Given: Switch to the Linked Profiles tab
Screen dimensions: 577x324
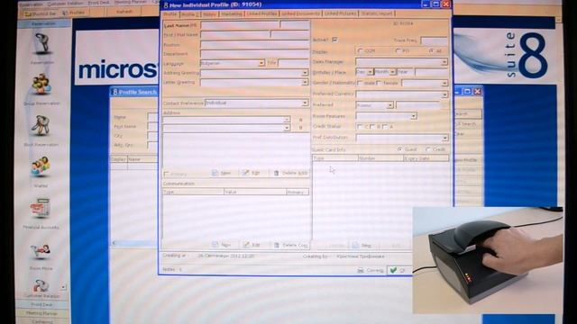Looking at the screenshot, I should (261, 14).
